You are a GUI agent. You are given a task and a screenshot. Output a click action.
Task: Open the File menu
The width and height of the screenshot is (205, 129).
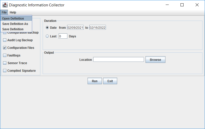(4, 12)
